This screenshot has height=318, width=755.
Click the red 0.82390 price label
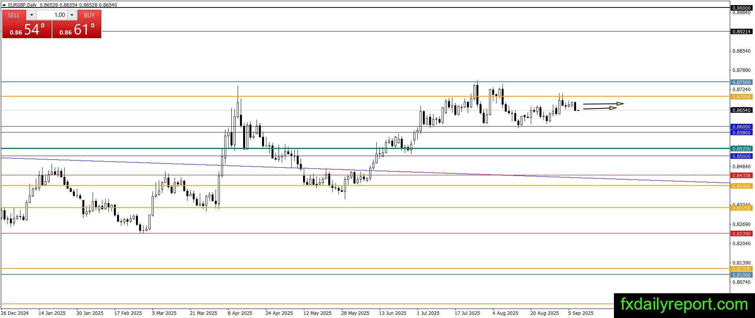pyautogui.click(x=741, y=233)
